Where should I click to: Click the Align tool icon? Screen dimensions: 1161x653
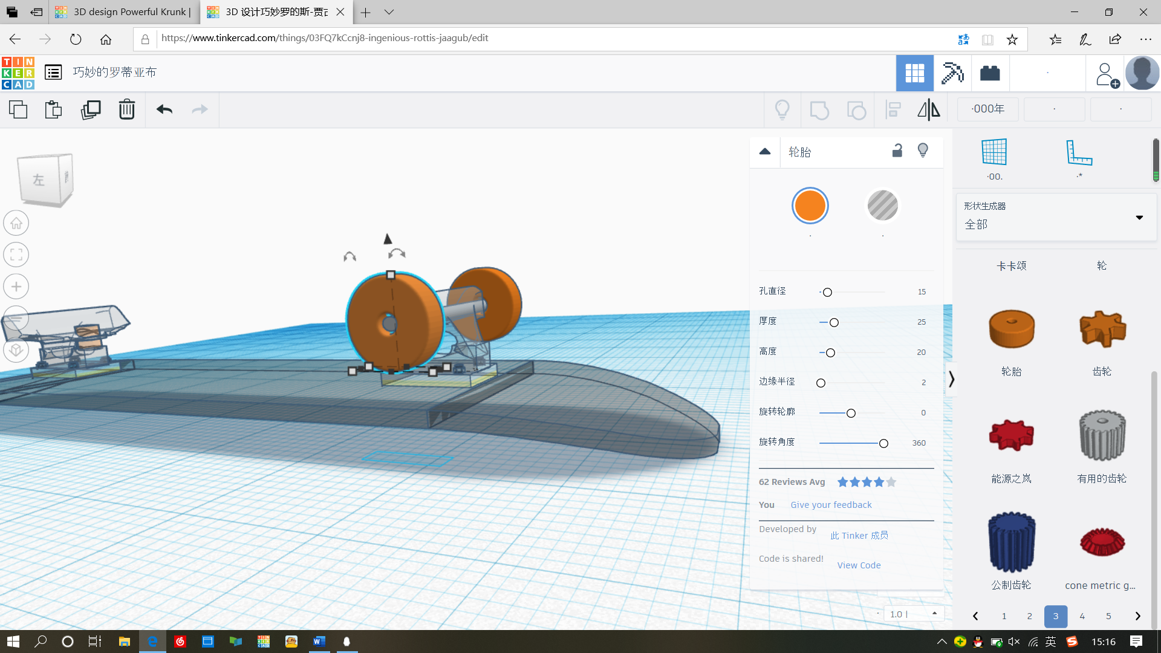(893, 109)
